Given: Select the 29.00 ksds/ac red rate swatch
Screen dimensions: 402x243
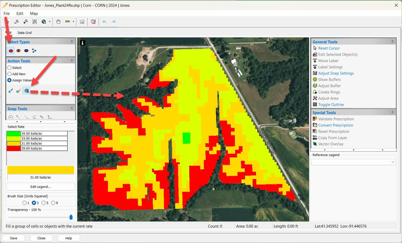Looking at the screenshot, I should click(x=14, y=149).
